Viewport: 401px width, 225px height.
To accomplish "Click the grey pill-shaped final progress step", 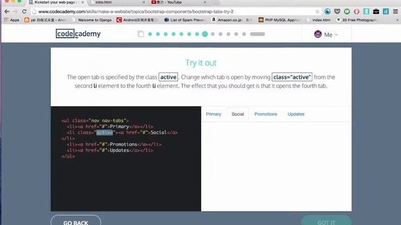I will (258, 34).
